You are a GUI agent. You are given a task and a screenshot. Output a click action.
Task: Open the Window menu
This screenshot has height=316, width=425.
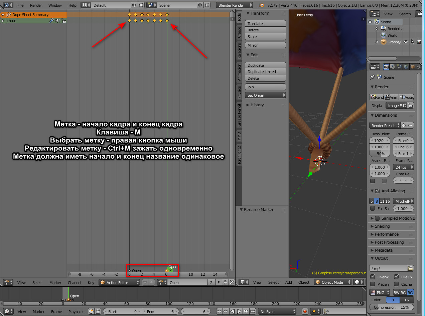[x=55, y=5]
